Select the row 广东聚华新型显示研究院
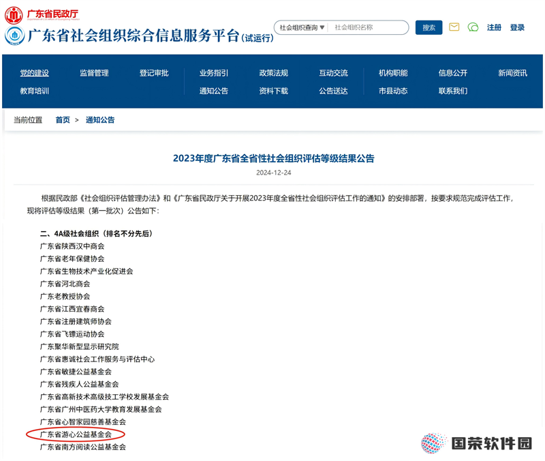Image resolution: width=545 pixels, height=461 pixels. (x=79, y=346)
